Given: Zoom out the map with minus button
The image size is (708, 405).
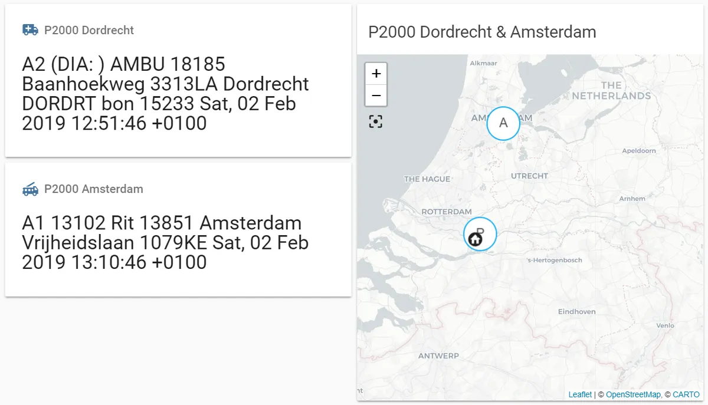Looking at the screenshot, I should (376, 95).
